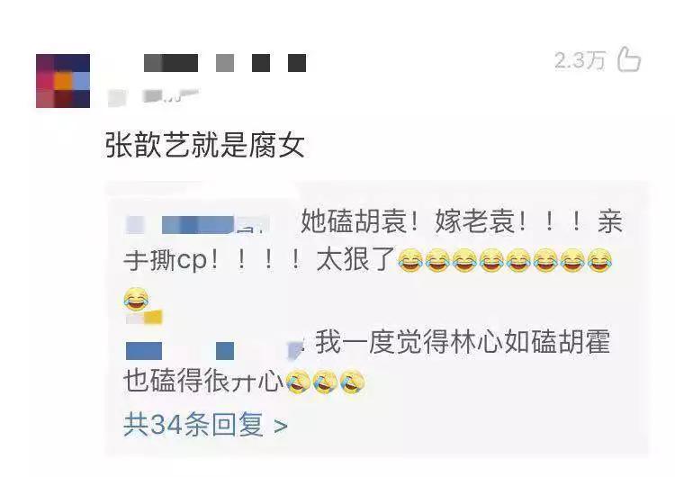The image size is (675, 477).
Task: Expand replies via the > chevron
Action: [x=281, y=427]
